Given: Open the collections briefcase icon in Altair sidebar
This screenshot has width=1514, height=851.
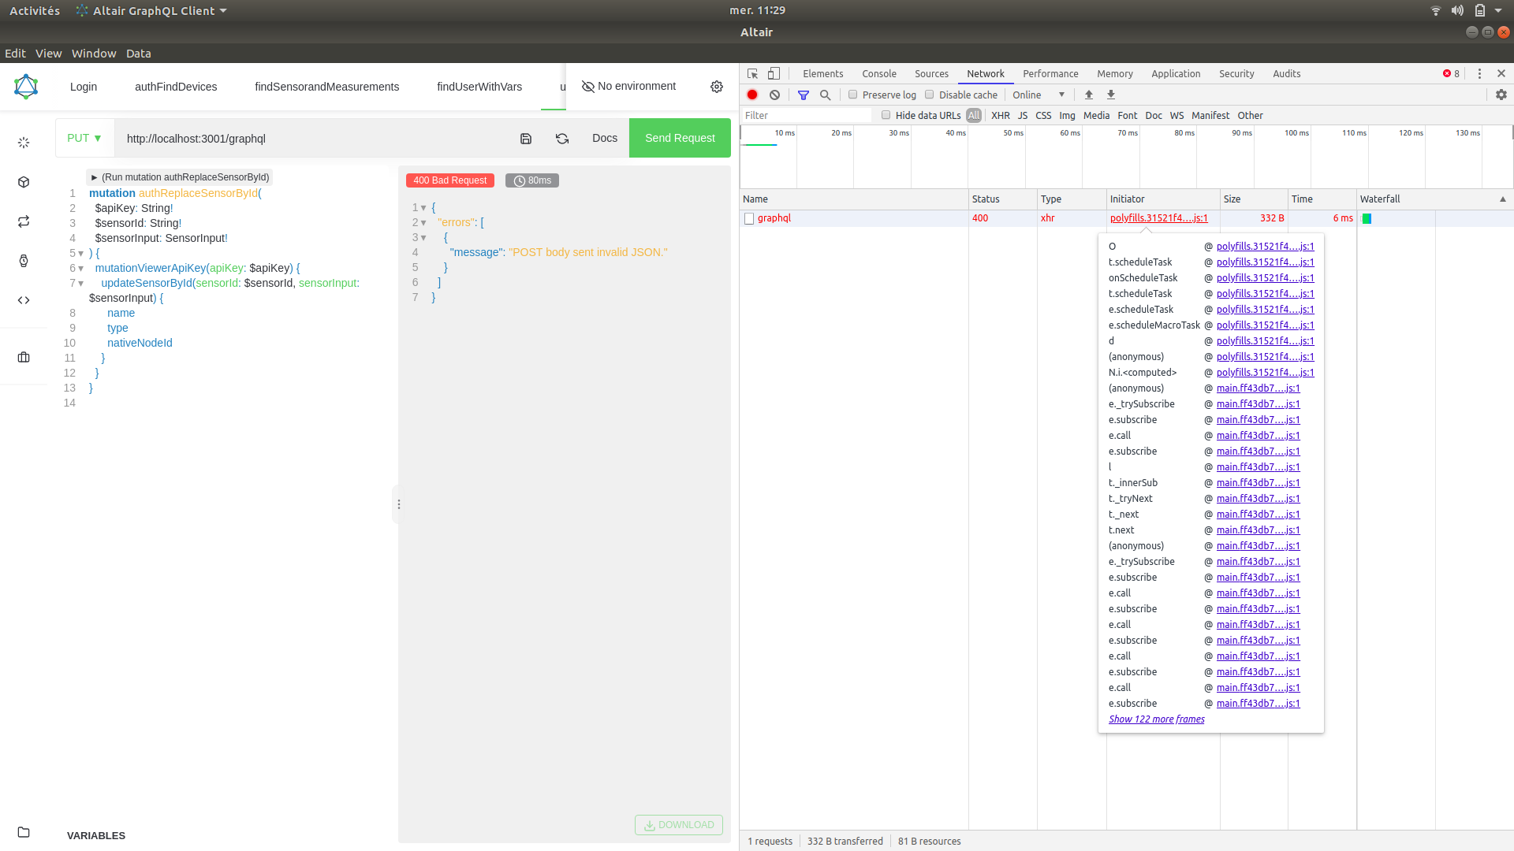Looking at the screenshot, I should [24, 357].
